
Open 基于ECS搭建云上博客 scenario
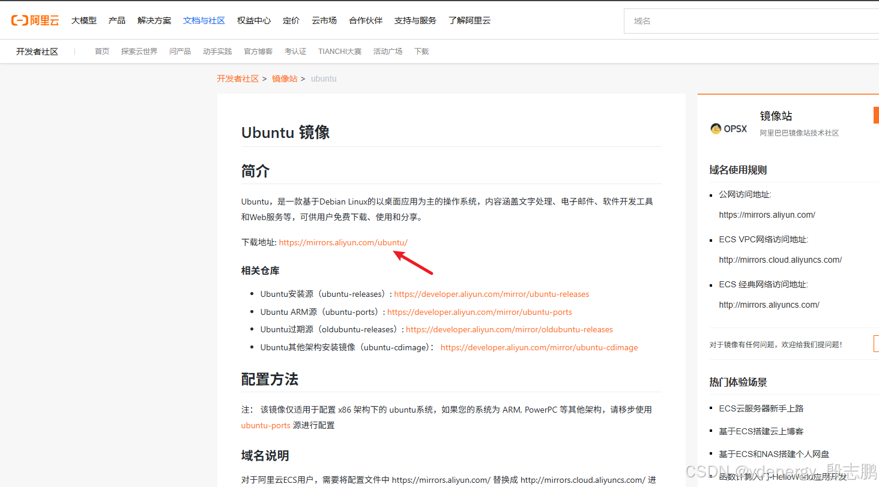(761, 431)
